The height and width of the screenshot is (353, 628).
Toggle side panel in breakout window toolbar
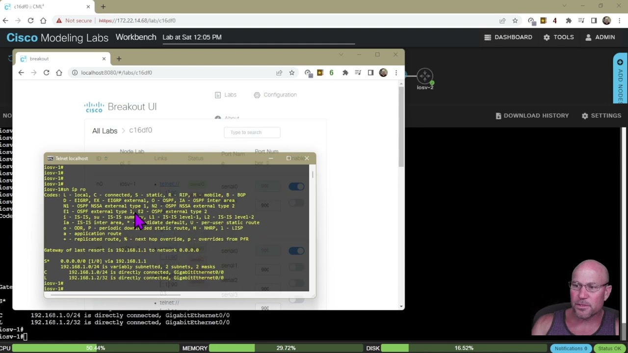(x=370, y=73)
